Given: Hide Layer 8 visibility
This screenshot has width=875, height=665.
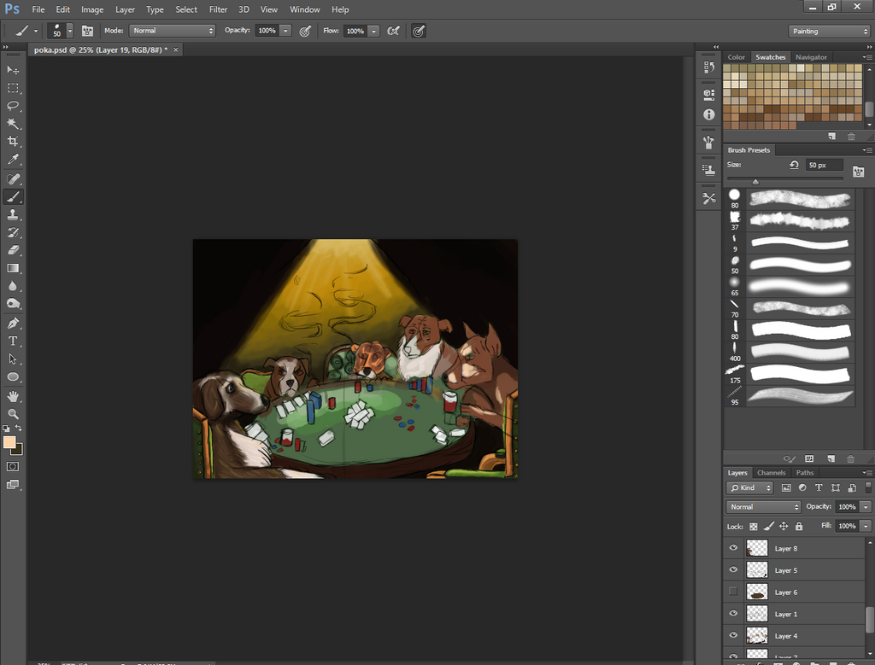Looking at the screenshot, I should point(733,548).
